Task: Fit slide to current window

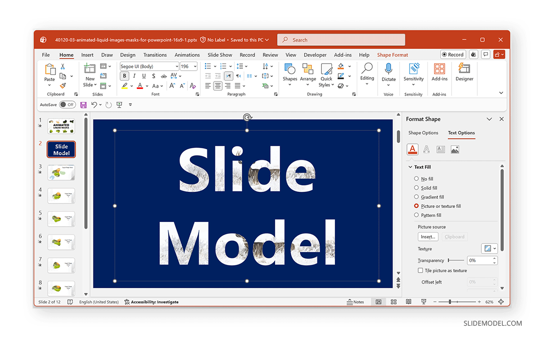Action: click(501, 302)
